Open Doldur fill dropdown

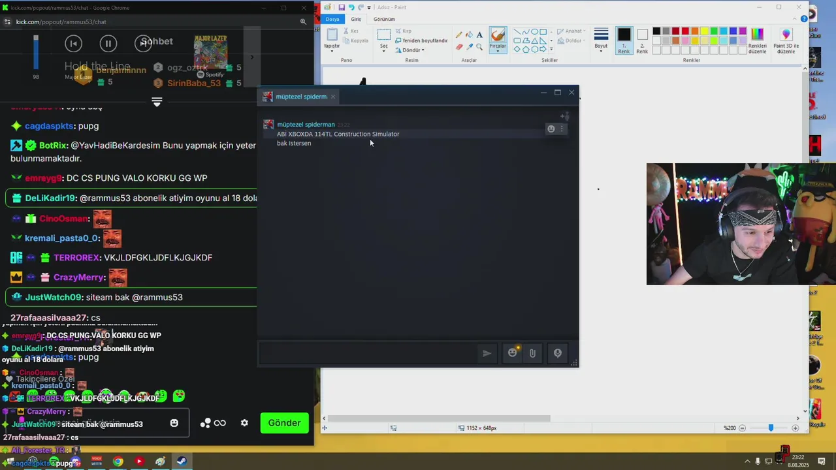pos(571,40)
